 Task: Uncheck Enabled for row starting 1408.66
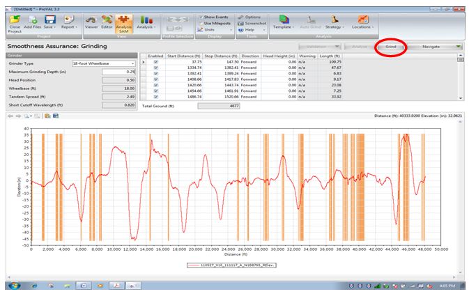click(156, 79)
